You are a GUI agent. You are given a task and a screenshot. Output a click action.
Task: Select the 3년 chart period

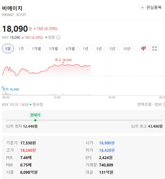click(x=99, y=48)
